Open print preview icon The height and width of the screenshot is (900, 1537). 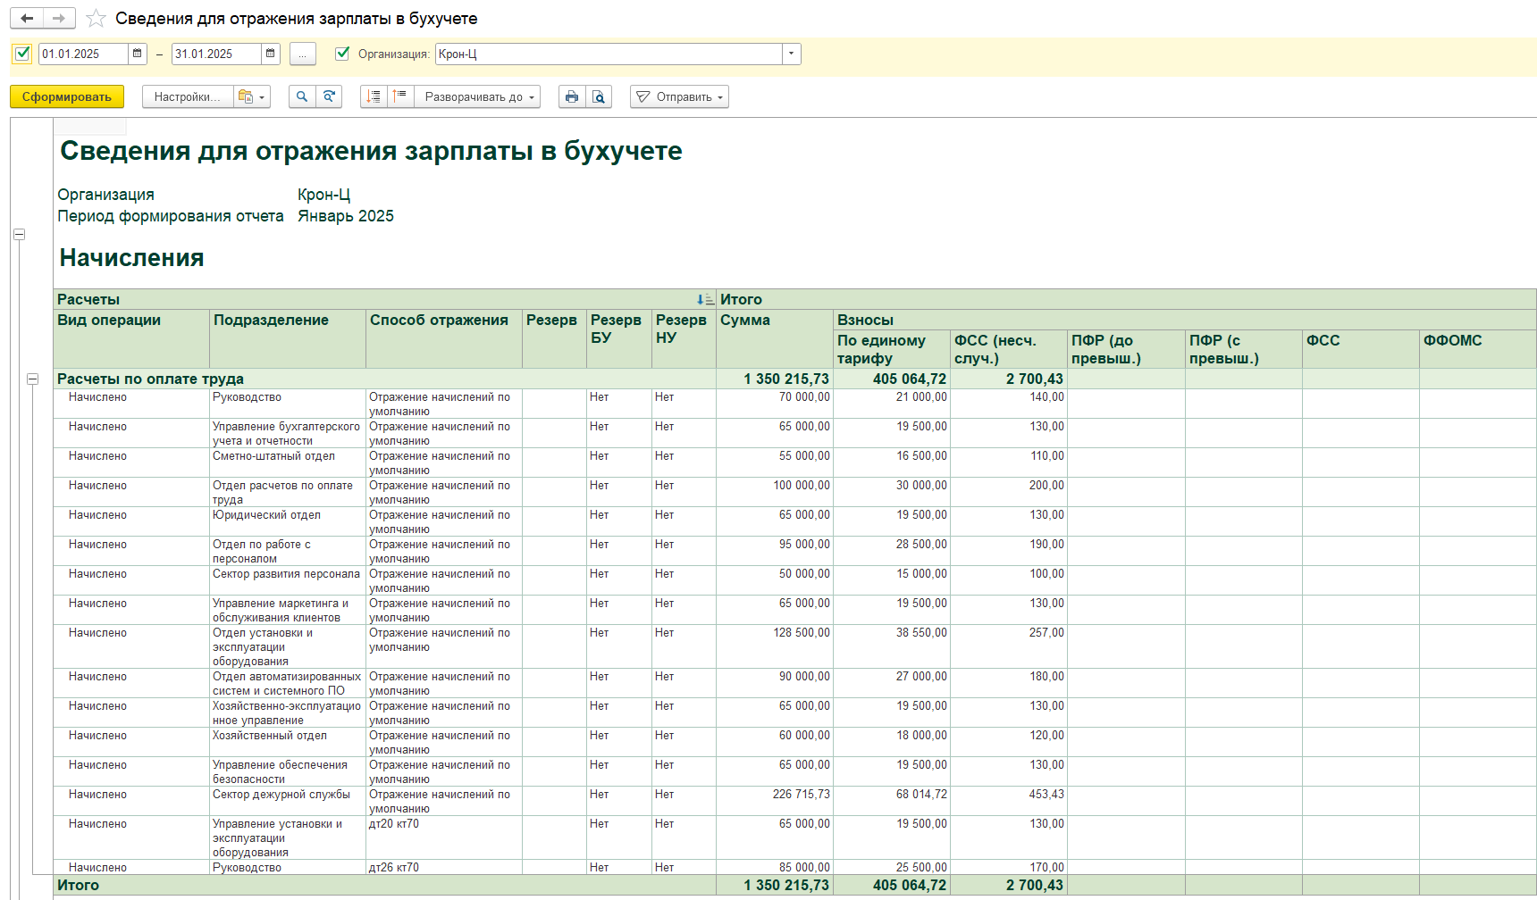coord(599,96)
